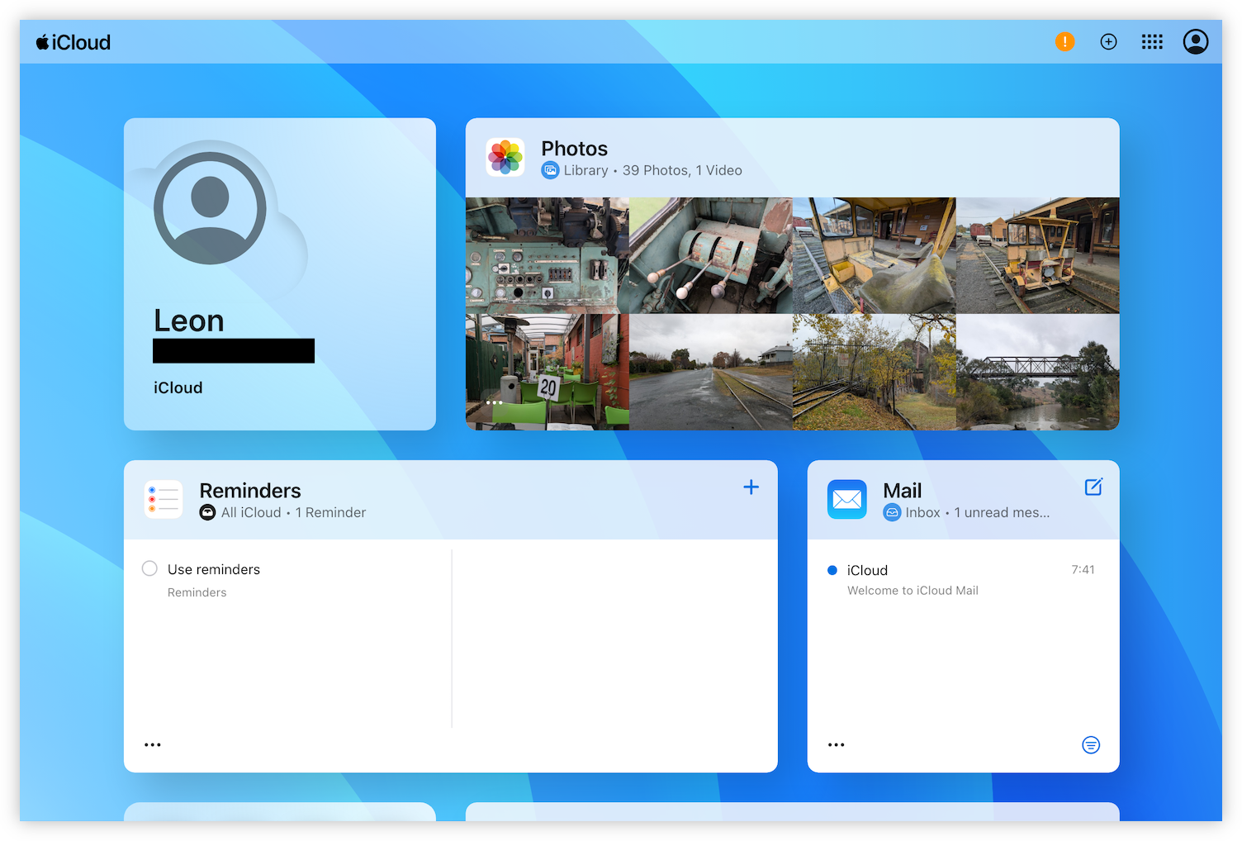Open Mail tile more options dots
Viewport: 1242px width, 841px height.
pos(837,745)
